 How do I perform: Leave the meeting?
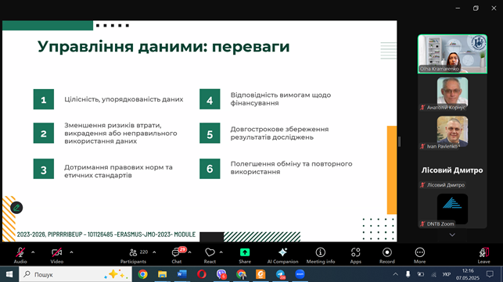coord(483,255)
